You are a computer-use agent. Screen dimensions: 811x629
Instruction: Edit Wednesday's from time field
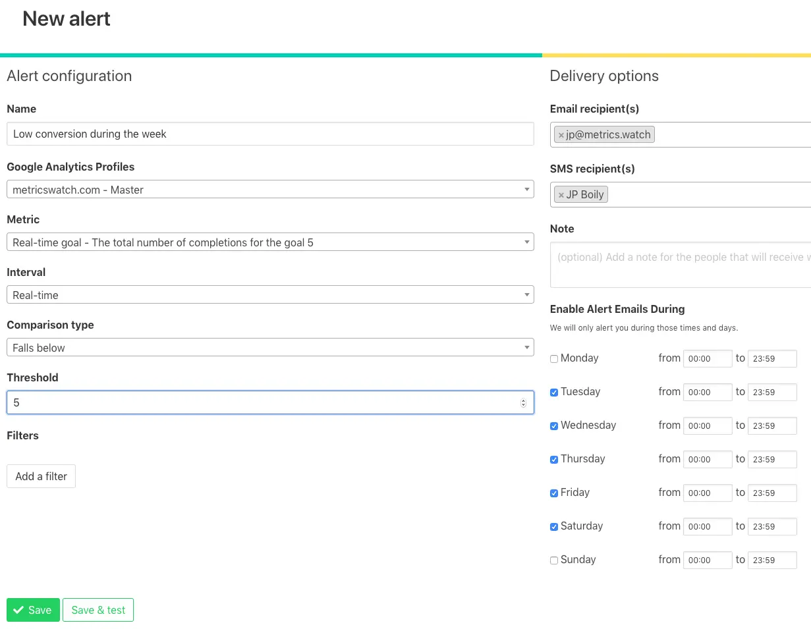point(708,426)
